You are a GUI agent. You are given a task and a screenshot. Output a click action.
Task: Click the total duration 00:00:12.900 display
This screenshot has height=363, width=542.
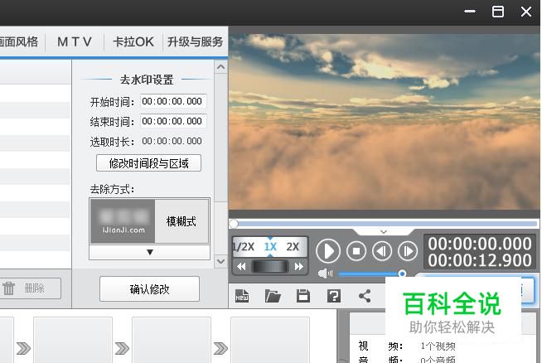(x=480, y=260)
